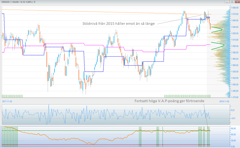Click the restore window button
The height and width of the screenshot is (148, 240).
click(233, 2)
